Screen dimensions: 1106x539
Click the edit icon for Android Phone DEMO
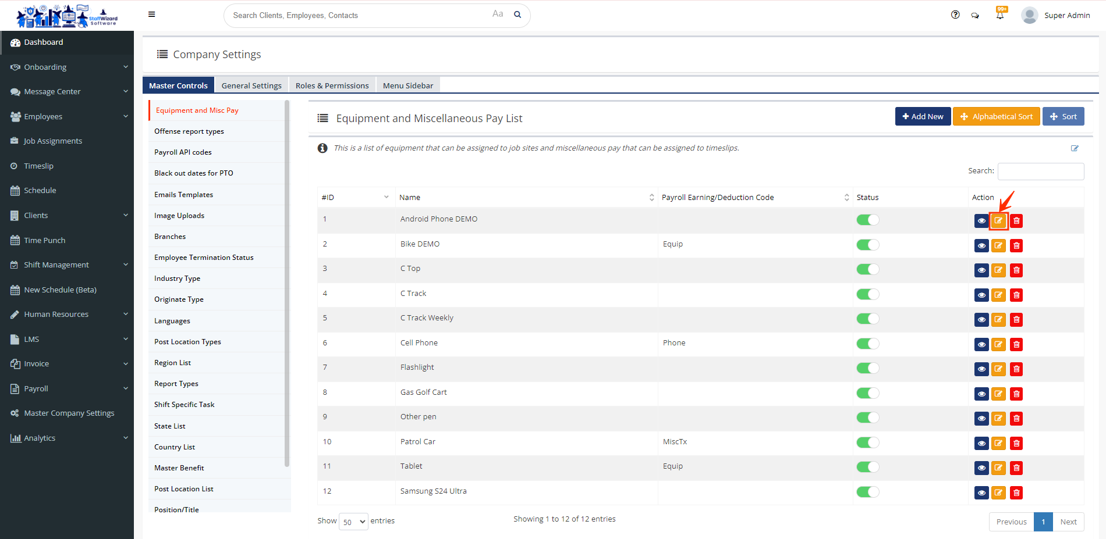pos(998,221)
